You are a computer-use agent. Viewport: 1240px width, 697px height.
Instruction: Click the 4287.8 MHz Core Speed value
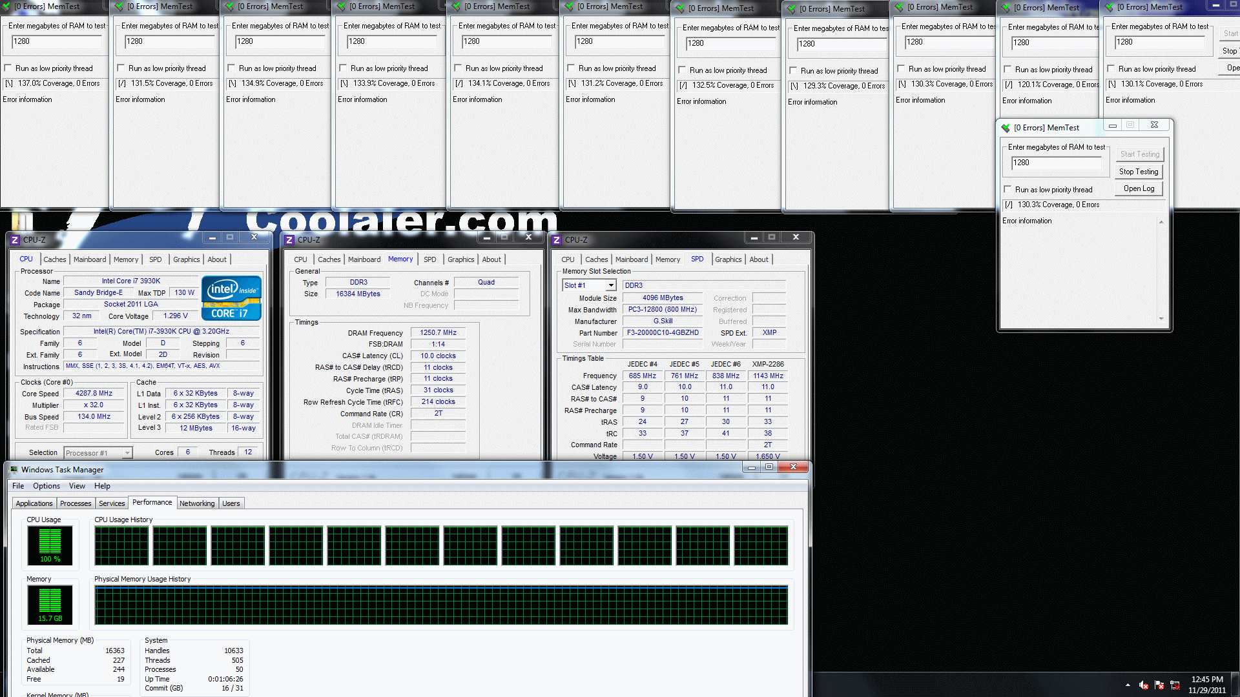[x=94, y=393]
